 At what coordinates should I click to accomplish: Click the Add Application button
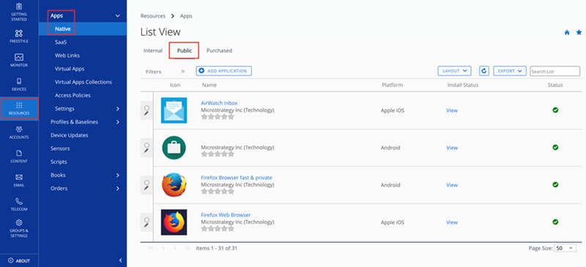pos(224,71)
